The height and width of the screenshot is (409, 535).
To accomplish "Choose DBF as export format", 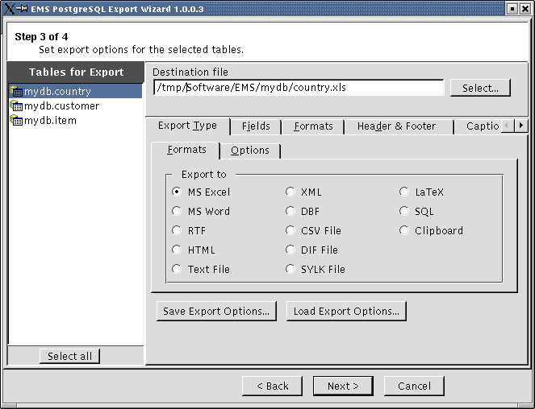I will pyautogui.click(x=290, y=211).
